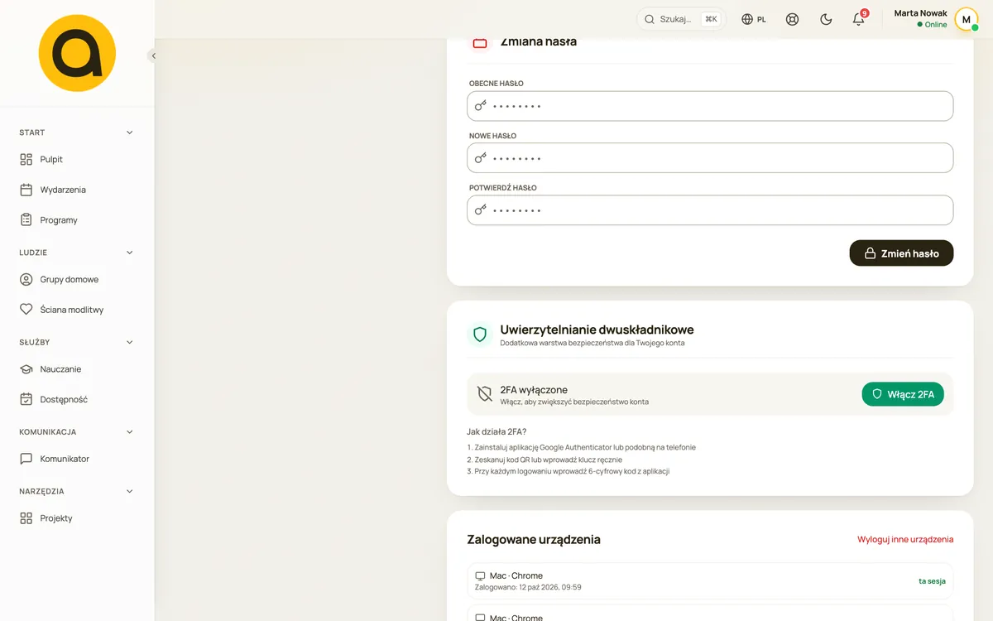The width and height of the screenshot is (993, 621).
Task: Collapse the LUDZIE section chevron
Action: [x=129, y=253]
